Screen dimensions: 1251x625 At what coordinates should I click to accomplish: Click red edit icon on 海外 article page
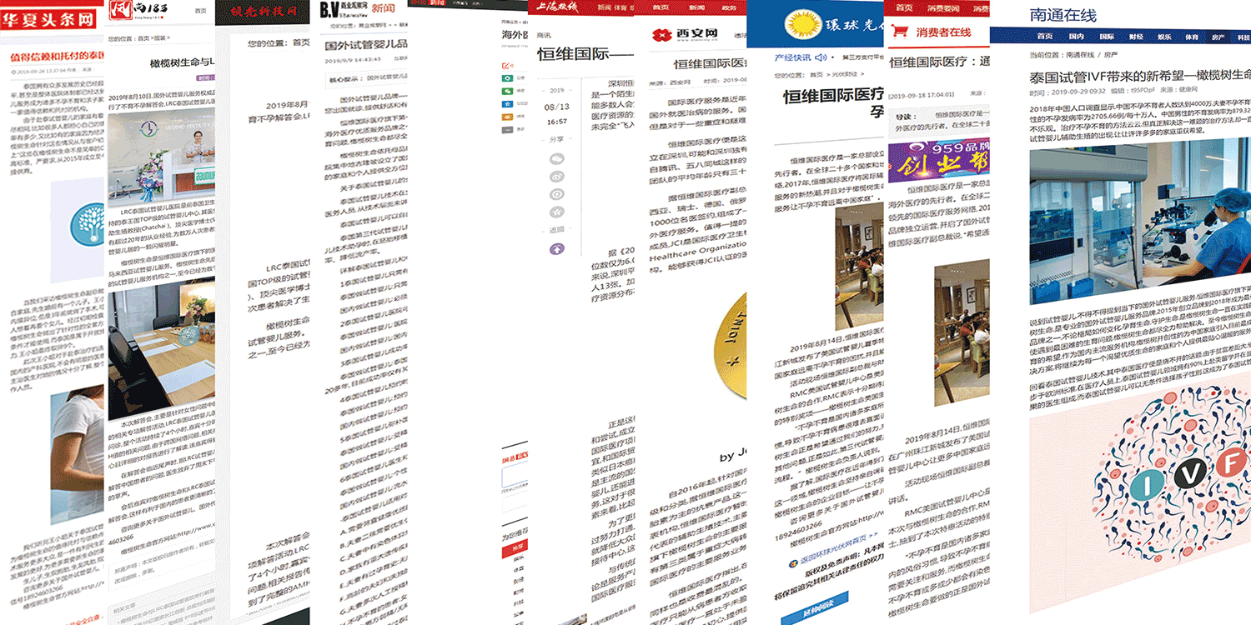pos(506,65)
